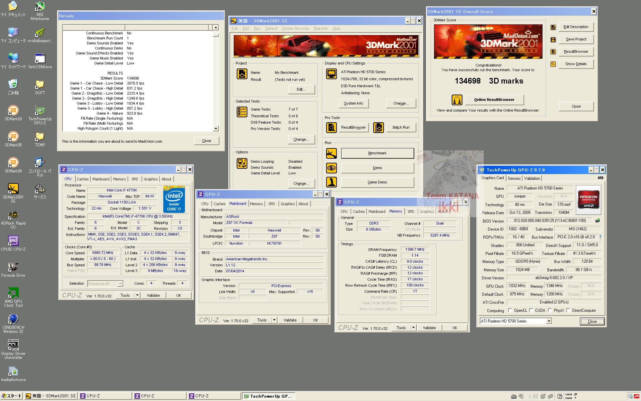The height and width of the screenshot is (401, 641).
Task: Toggle the OpenCL checkbox in GPU-Z
Action: pyautogui.click(x=510, y=310)
